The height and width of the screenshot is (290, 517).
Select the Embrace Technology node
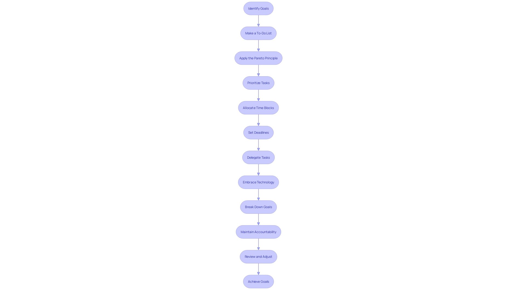(258, 182)
